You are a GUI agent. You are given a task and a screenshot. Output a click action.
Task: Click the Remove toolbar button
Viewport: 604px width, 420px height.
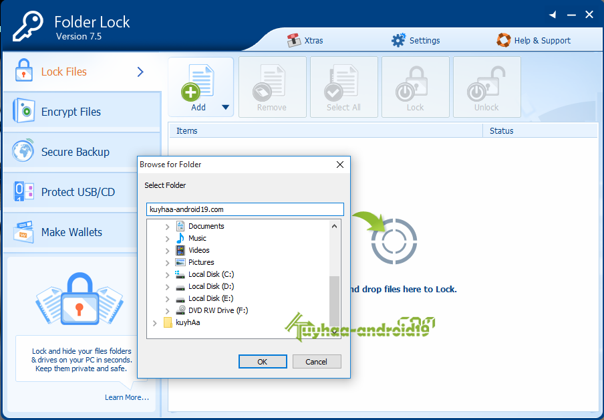tap(273, 87)
